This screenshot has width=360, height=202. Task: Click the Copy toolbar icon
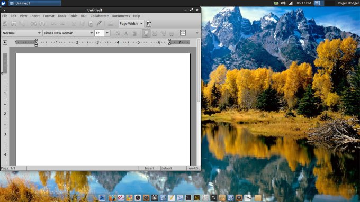click(x=82, y=24)
